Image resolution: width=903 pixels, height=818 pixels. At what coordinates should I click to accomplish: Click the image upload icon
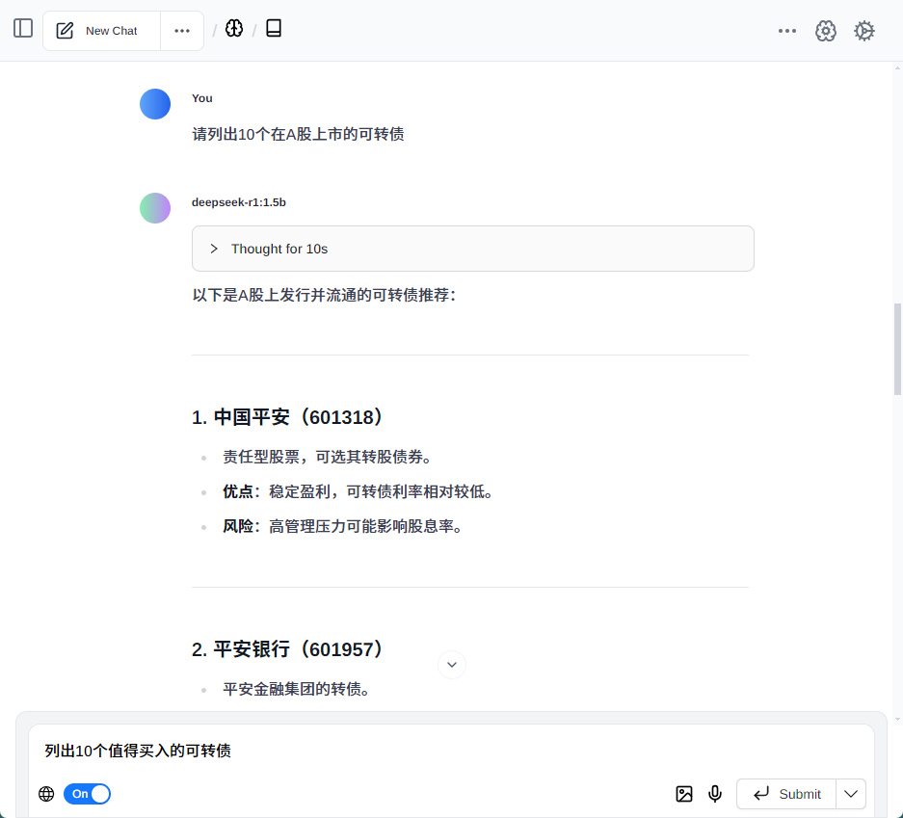click(683, 795)
